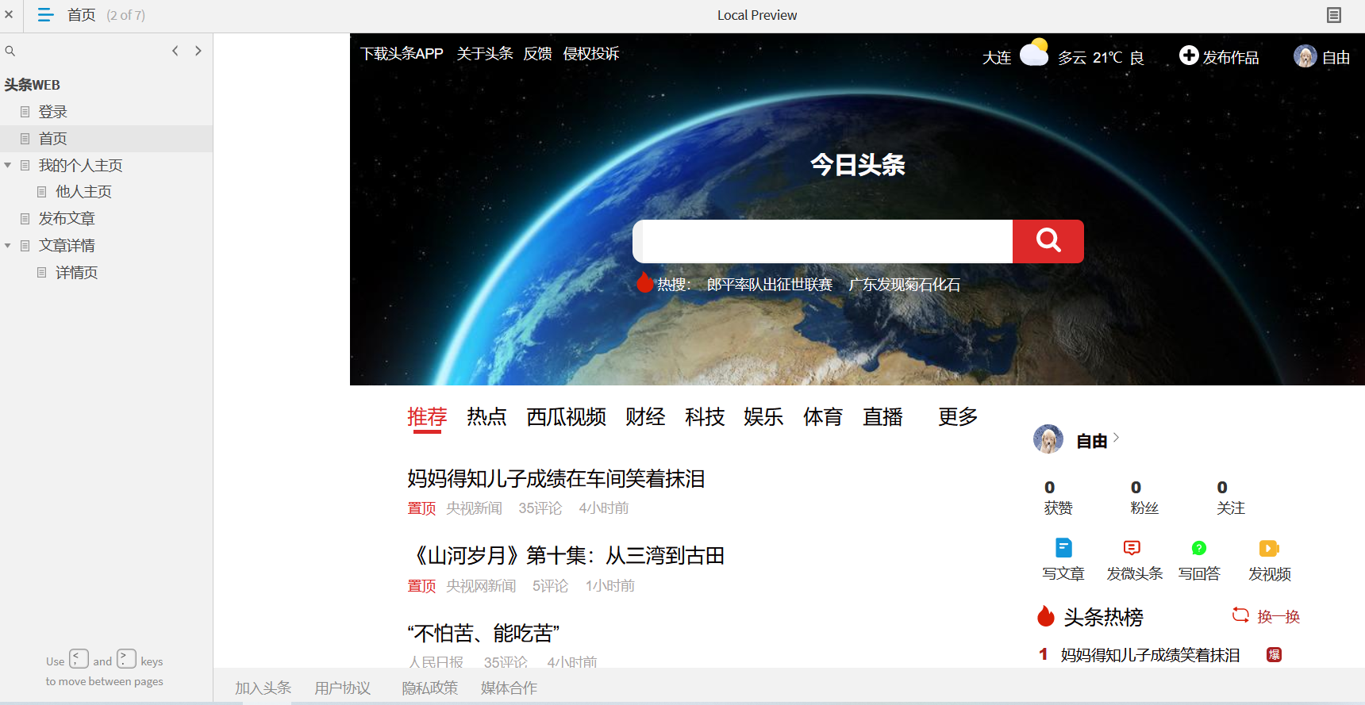This screenshot has height=705, width=1365.
Task: Toggle the sitemap hamburger menu icon
Action: pyautogui.click(x=45, y=15)
